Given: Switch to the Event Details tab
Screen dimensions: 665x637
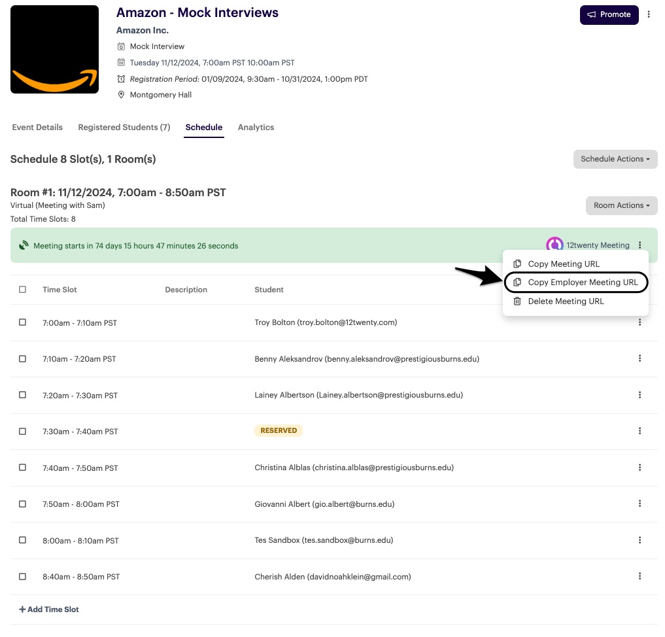Looking at the screenshot, I should pyautogui.click(x=37, y=128).
